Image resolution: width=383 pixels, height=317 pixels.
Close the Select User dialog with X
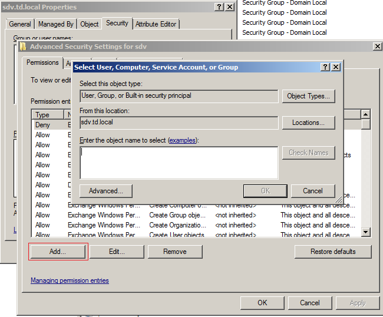(x=335, y=67)
